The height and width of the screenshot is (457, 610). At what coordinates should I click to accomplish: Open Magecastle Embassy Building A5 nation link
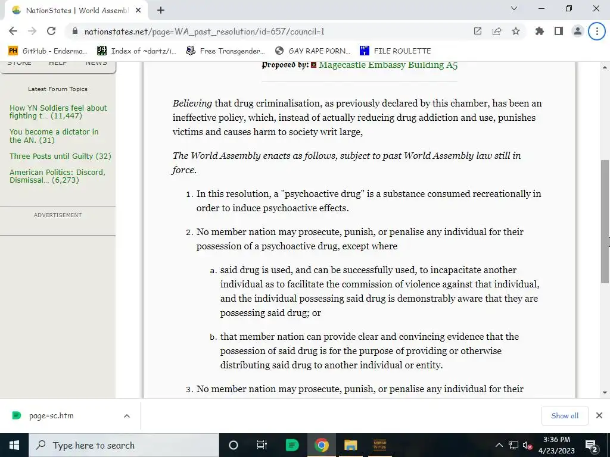click(388, 65)
